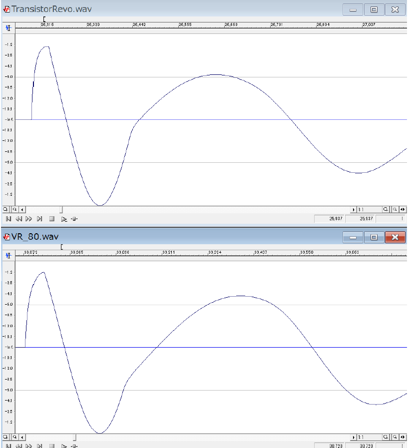Click the 1:1 zoom button in TransistorRevo.wav

coord(361,210)
